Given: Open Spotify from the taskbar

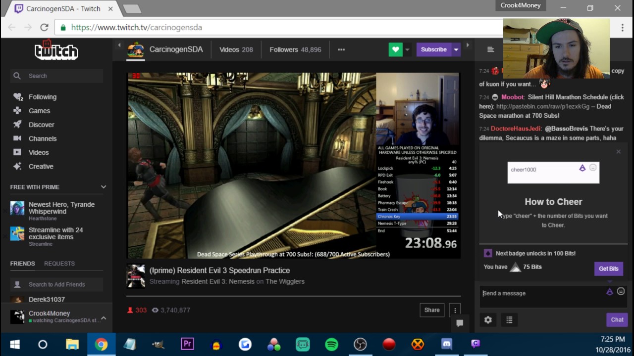Looking at the screenshot, I should (x=331, y=344).
